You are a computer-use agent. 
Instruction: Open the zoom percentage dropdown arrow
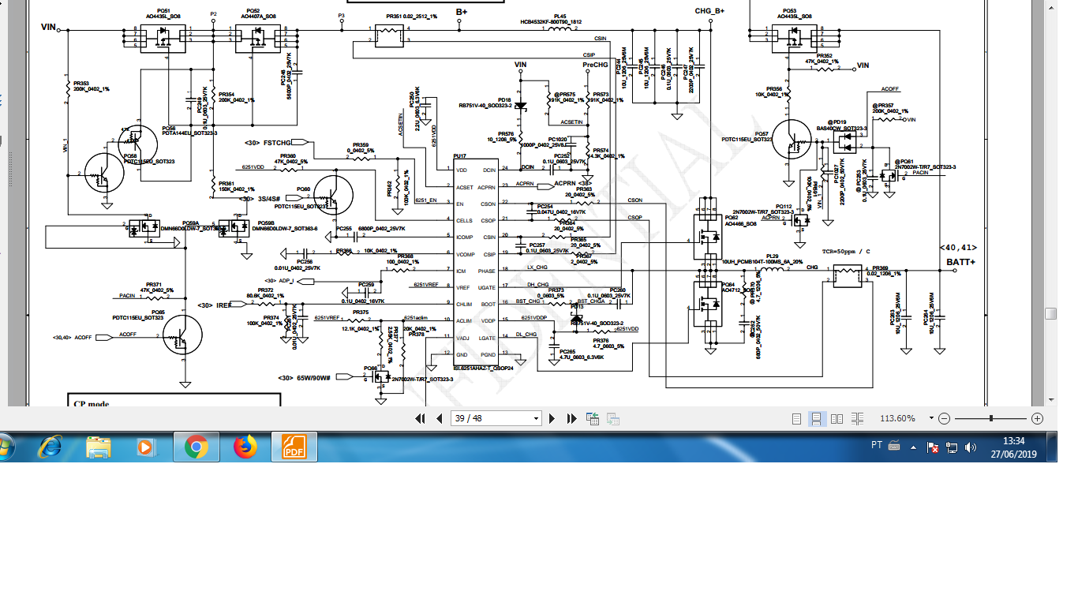pyautogui.click(x=931, y=418)
